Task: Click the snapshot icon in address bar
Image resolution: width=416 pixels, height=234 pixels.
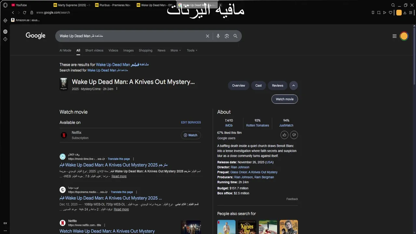Action: (379, 13)
